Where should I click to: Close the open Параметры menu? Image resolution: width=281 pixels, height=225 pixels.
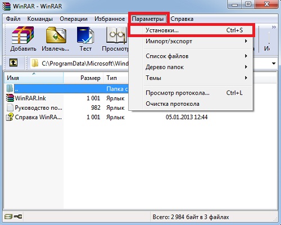(x=148, y=19)
